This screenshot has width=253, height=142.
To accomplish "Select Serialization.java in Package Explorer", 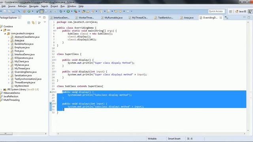I will (x=23, y=75).
